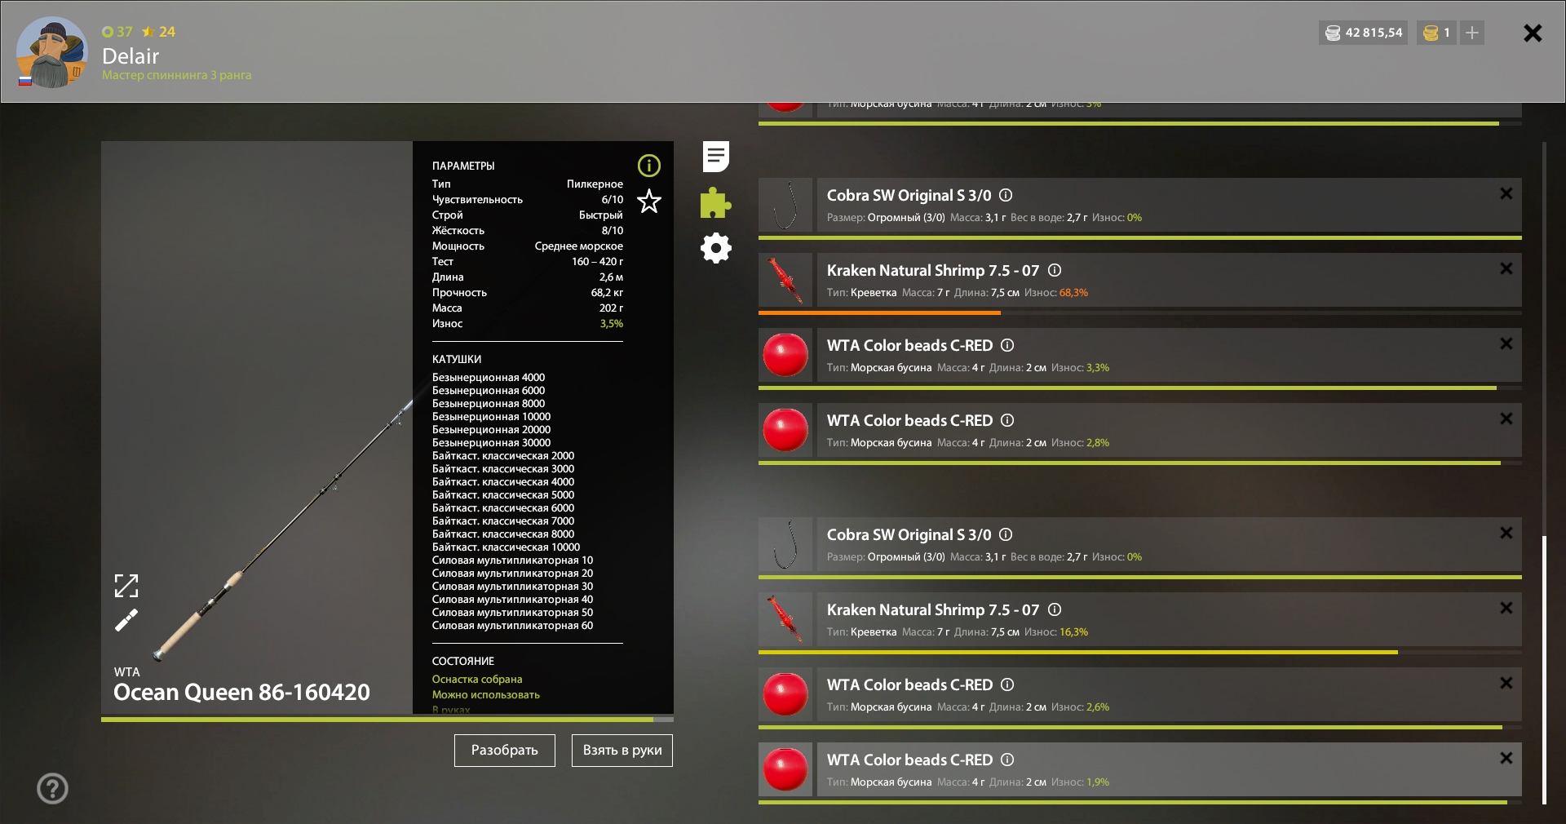This screenshot has width=1566, height=824.
Task: Click shrimp thumbnail with 16,3% wear
Action: point(785,619)
